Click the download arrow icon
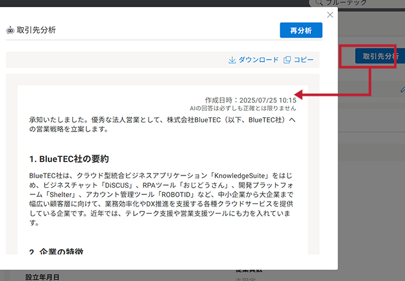The height and width of the screenshot is (281, 405). (232, 60)
